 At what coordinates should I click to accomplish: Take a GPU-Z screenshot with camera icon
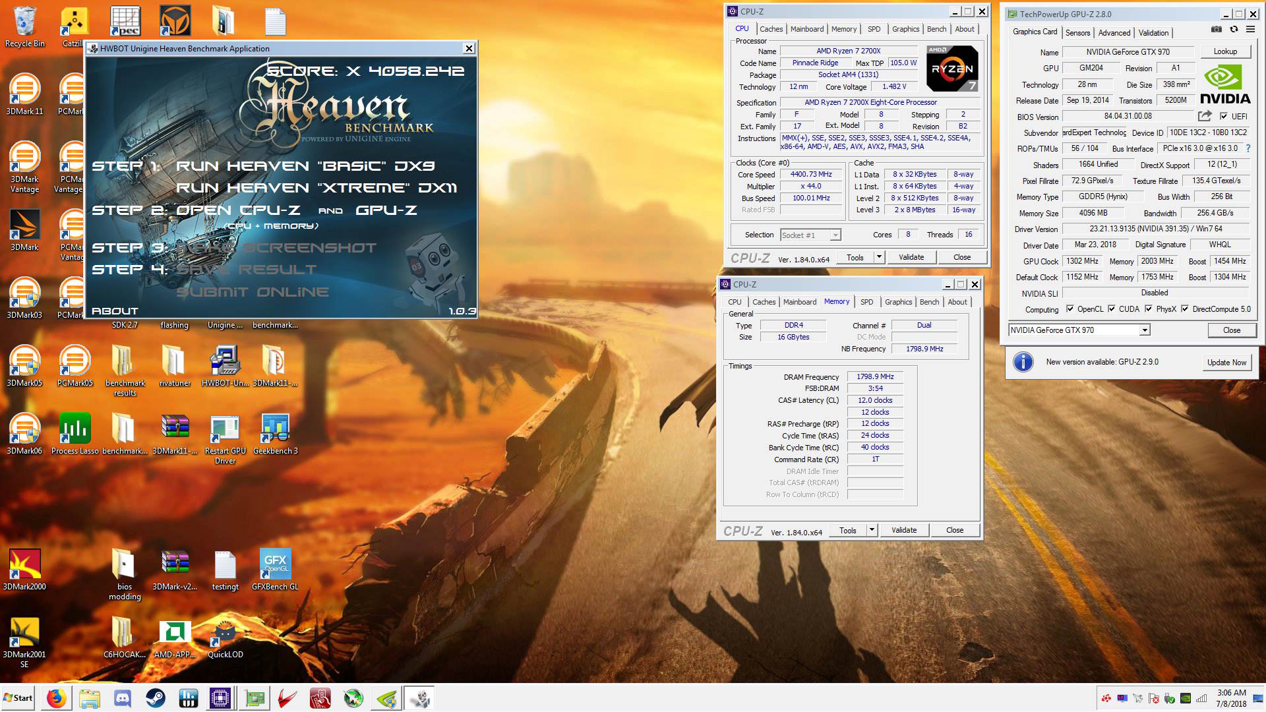coord(1217,30)
